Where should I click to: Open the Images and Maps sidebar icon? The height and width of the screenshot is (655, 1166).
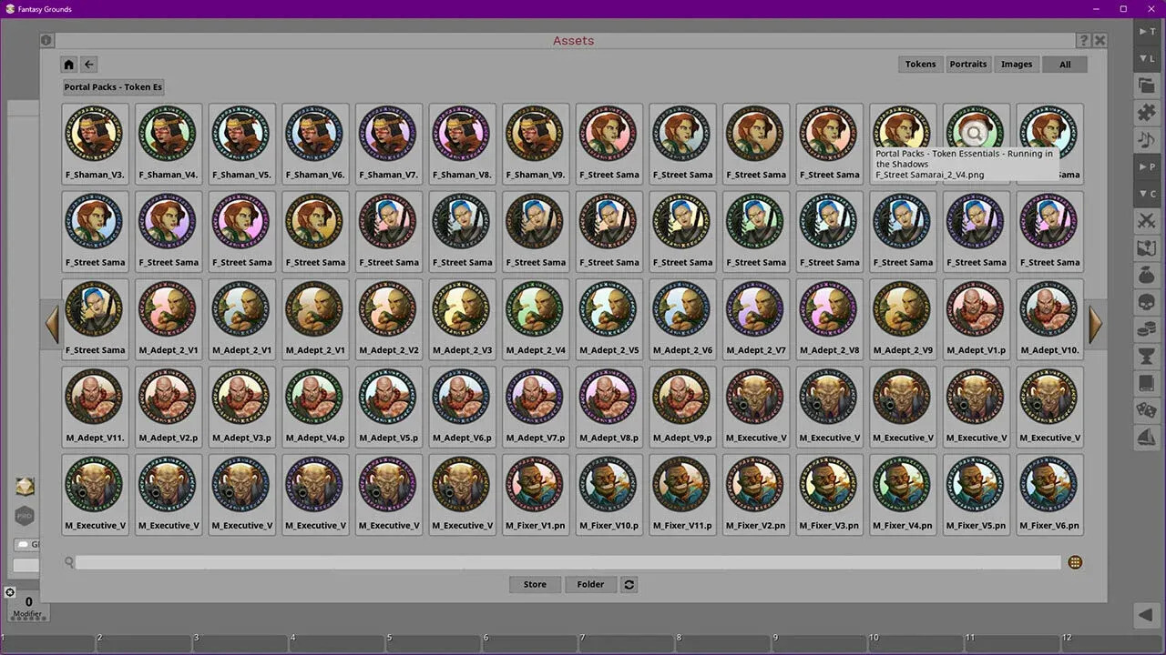(x=1146, y=247)
